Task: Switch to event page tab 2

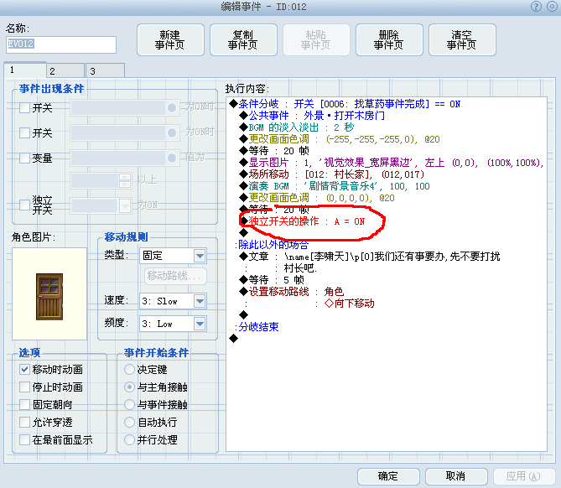Action: 65,70
